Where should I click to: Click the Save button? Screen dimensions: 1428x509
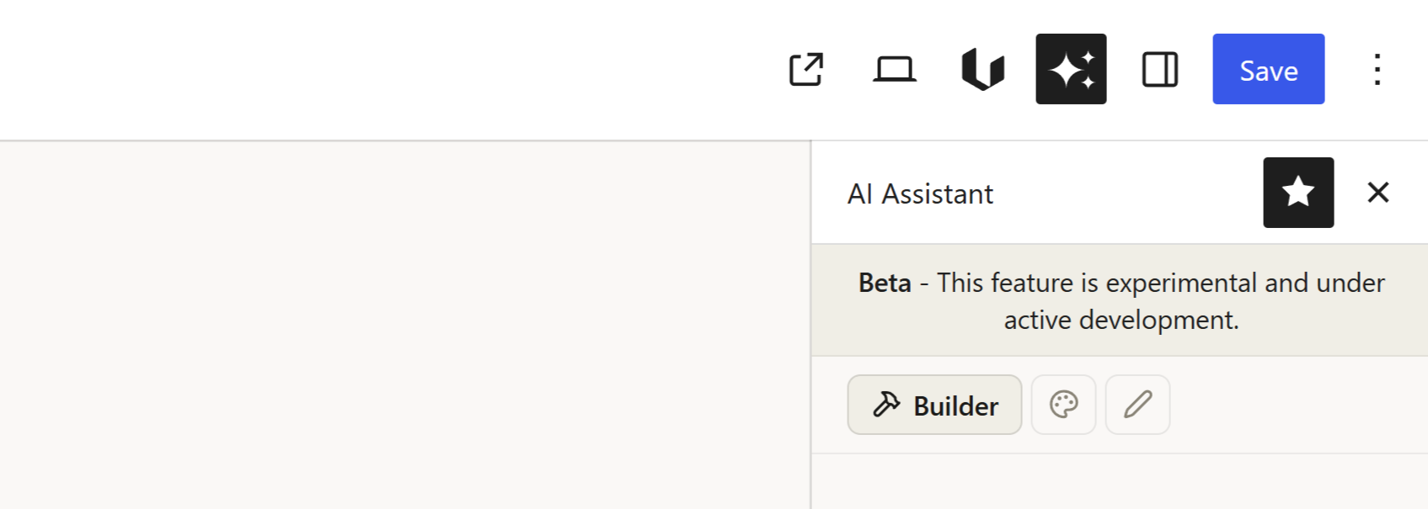[x=1268, y=70]
